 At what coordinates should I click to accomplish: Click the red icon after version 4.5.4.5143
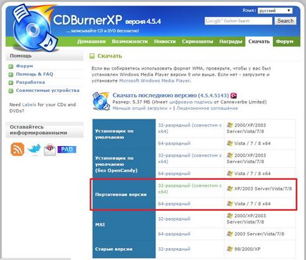coord(233,96)
